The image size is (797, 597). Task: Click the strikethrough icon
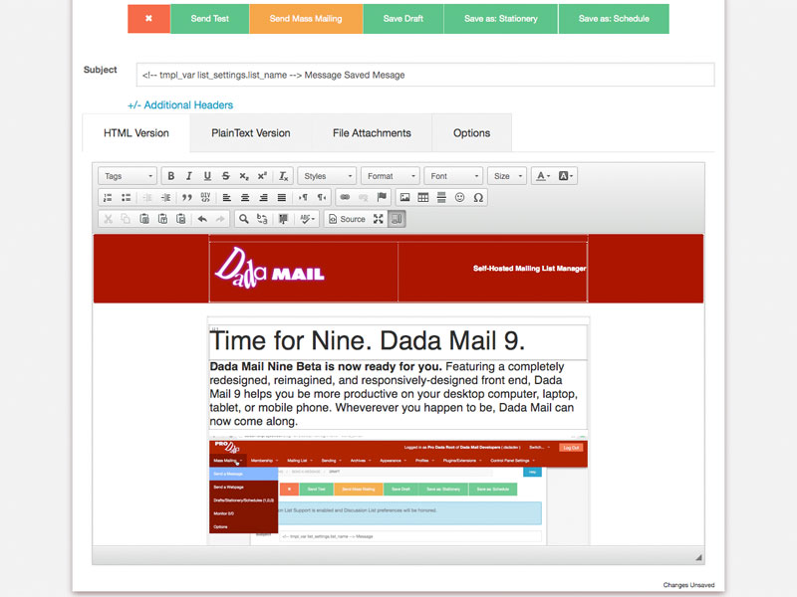pos(226,176)
